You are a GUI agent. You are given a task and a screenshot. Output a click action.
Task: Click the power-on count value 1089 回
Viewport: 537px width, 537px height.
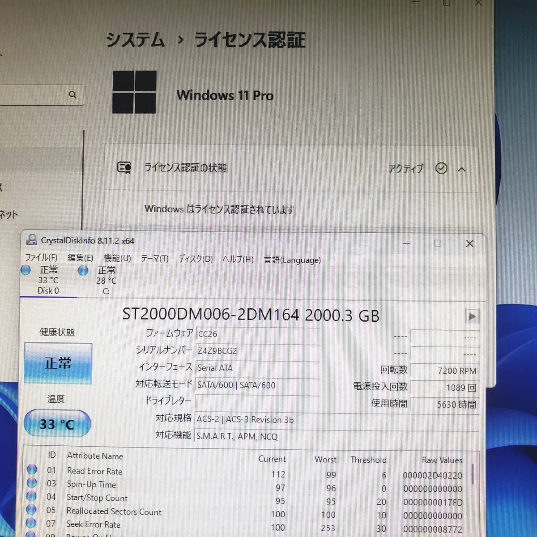[x=445, y=388]
